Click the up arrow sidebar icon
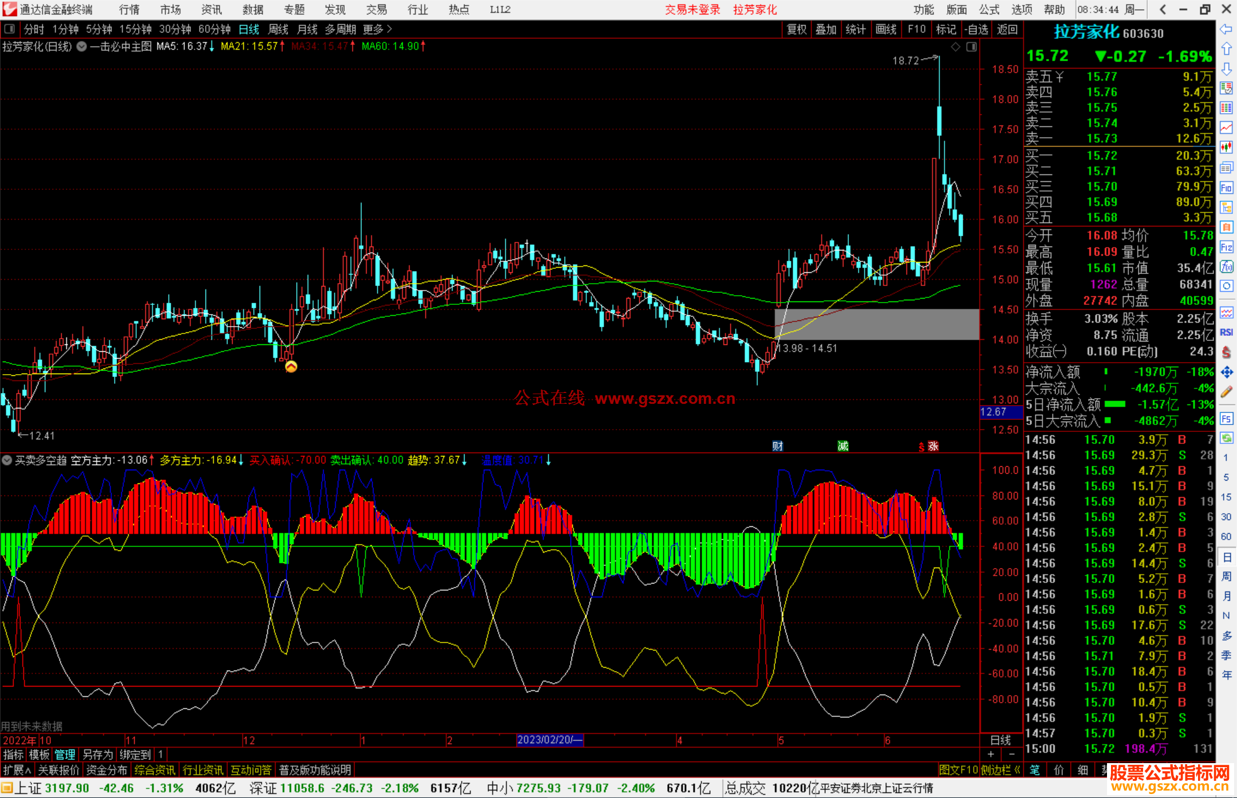This screenshot has width=1237, height=798. [x=1226, y=49]
